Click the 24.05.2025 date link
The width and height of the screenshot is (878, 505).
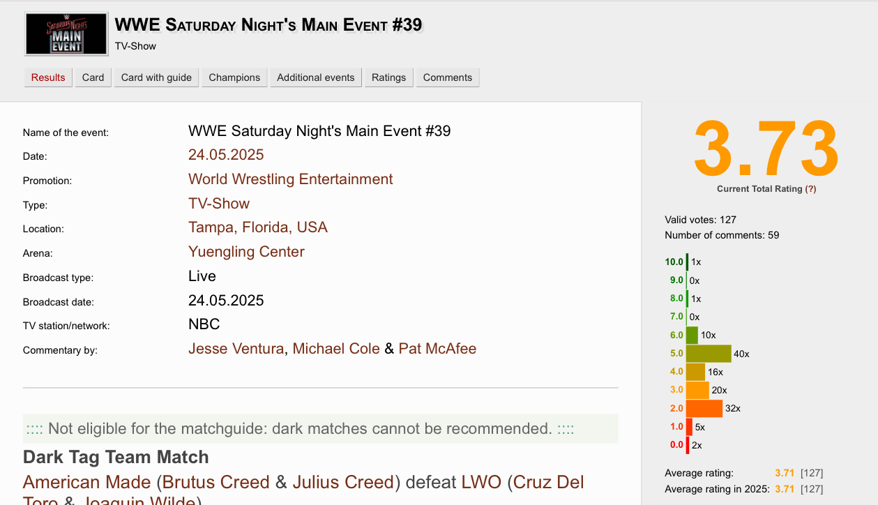point(226,155)
